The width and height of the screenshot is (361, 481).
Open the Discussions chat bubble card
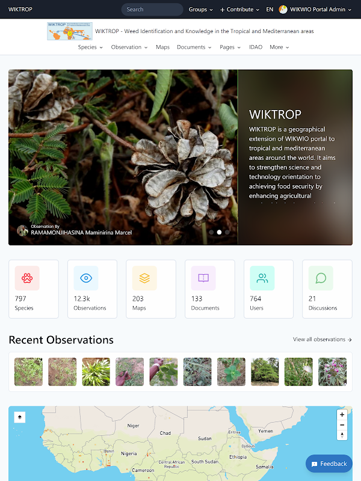[327, 289]
